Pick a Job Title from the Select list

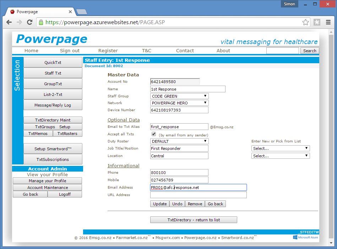click(x=280, y=148)
